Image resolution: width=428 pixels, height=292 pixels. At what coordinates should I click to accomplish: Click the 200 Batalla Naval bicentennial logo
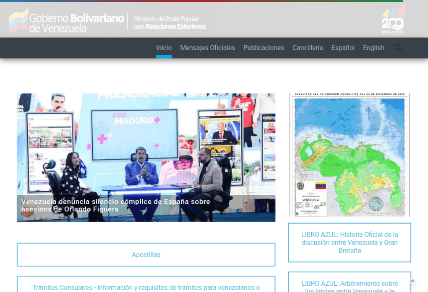pos(393,20)
